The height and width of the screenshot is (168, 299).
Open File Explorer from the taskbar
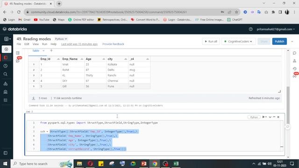click(79, 164)
